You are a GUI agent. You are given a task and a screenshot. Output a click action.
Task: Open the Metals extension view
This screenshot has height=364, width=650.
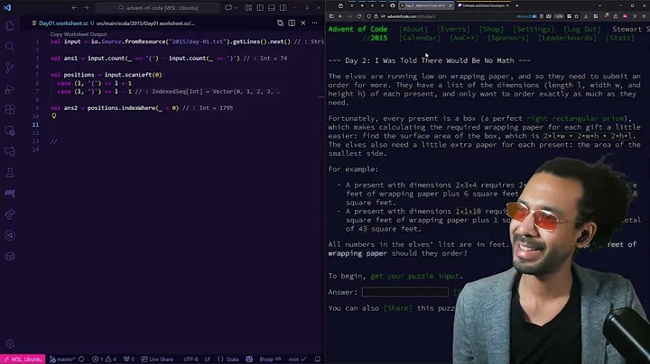click(x=10, y=193)
